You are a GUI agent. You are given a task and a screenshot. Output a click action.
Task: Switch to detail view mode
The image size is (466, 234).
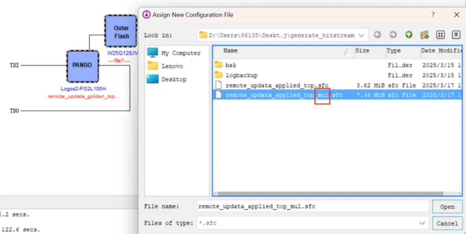456,35
